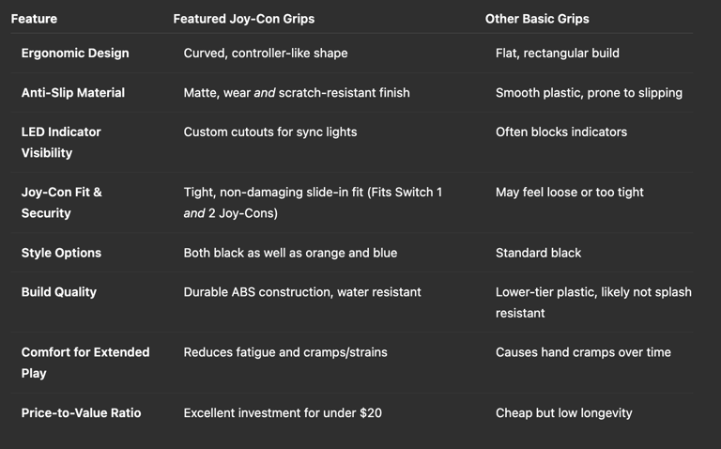Image resolution: width=721 pixels, height=449 pixels.
Task: Click the "Both black as well as orange and blue" cell
Action: click(x=290, y=253)
